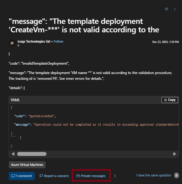
Task: Open Private messages
Action: pos(91,176)
